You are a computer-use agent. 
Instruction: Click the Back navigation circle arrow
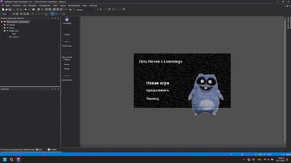point(38,9)
